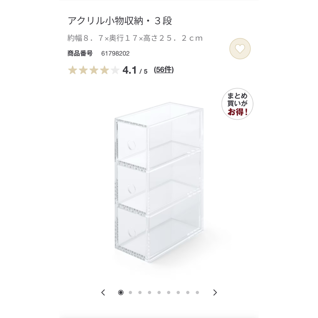Click the 4.1 rating score
This screenshot has height=318, width=318.
point(130,70)
